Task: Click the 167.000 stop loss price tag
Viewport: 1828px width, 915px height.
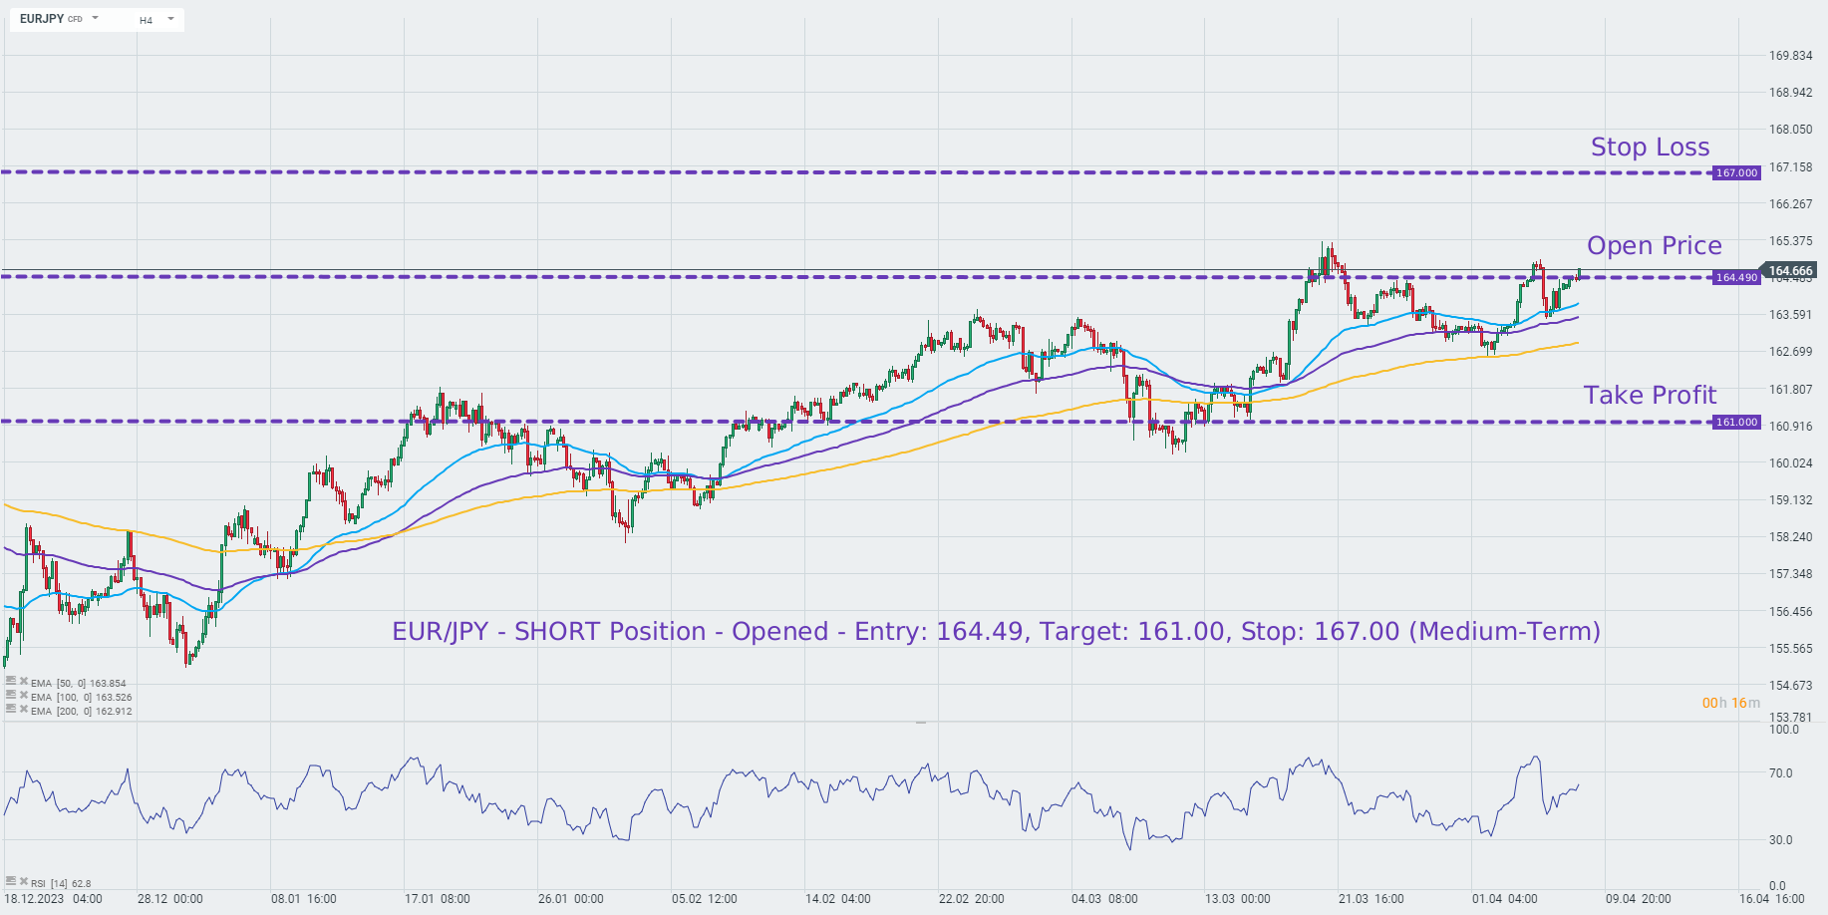Action: (1736, 173)
